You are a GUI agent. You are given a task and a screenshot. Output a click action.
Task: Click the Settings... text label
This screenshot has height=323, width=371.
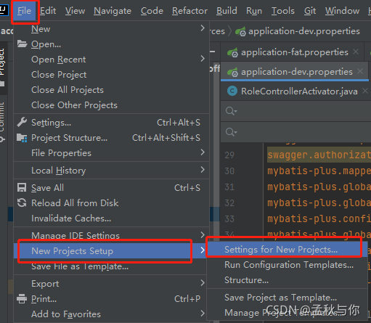52,123
